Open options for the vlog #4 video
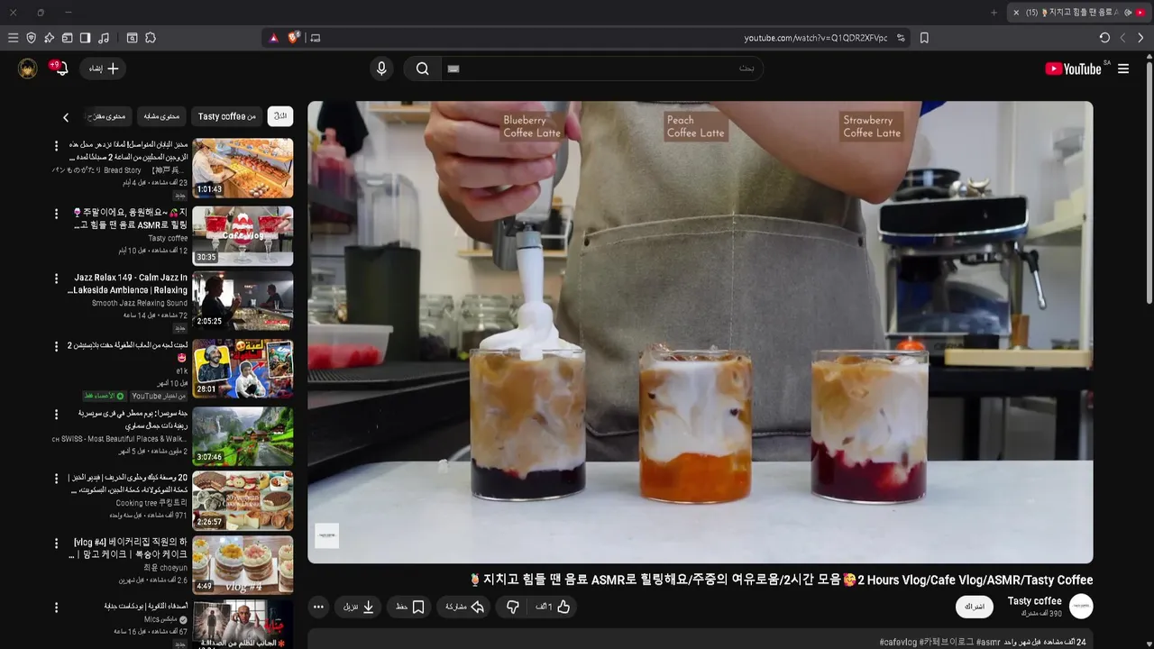 pos(56,544)
